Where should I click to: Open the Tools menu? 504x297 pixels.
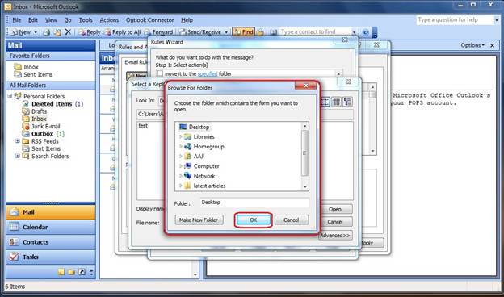click(x=86, y=20)
